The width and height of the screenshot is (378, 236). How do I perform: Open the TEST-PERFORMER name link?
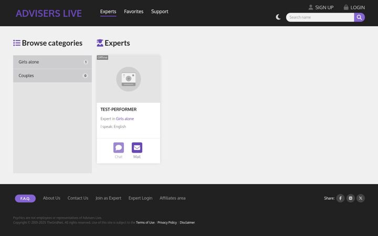118,109
